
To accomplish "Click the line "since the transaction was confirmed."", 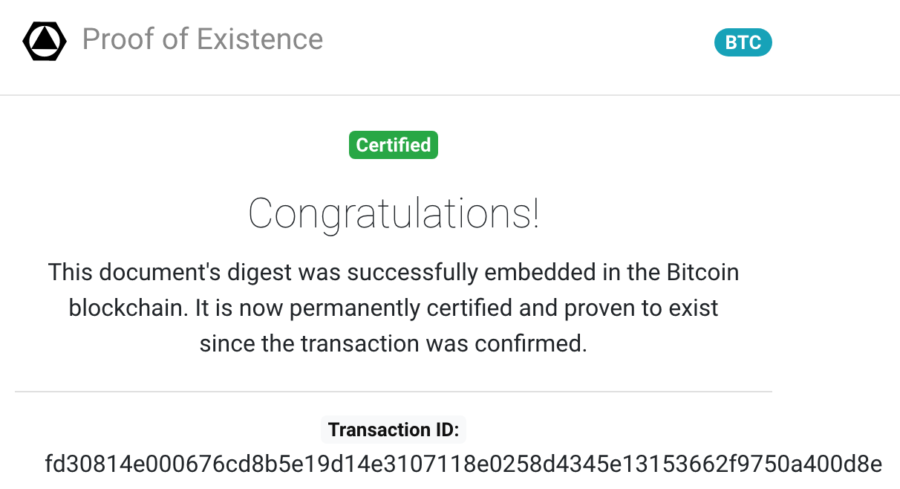I will click(394, 343).
